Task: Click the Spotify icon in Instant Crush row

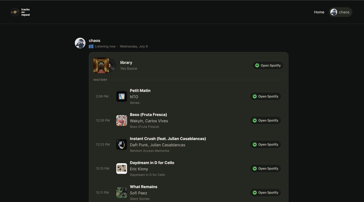Action: [255, 144]
